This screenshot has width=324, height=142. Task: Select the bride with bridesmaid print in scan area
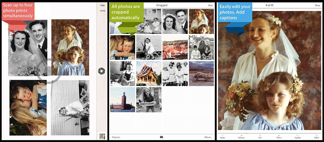pyautogui.click(x=70, y=47)
